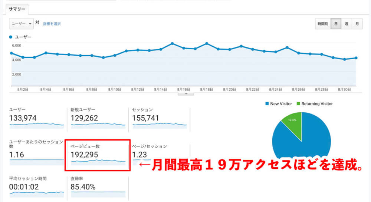This screenshot has height=202, width=371.
Task: Click the 指標を選択 link
Action: pos(52,24)
